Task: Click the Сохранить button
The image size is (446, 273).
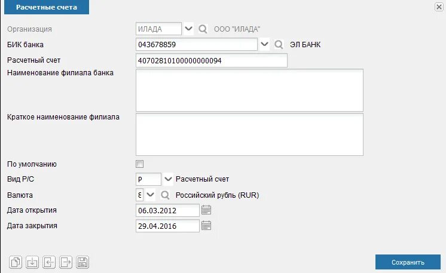Action: (408, 262)
